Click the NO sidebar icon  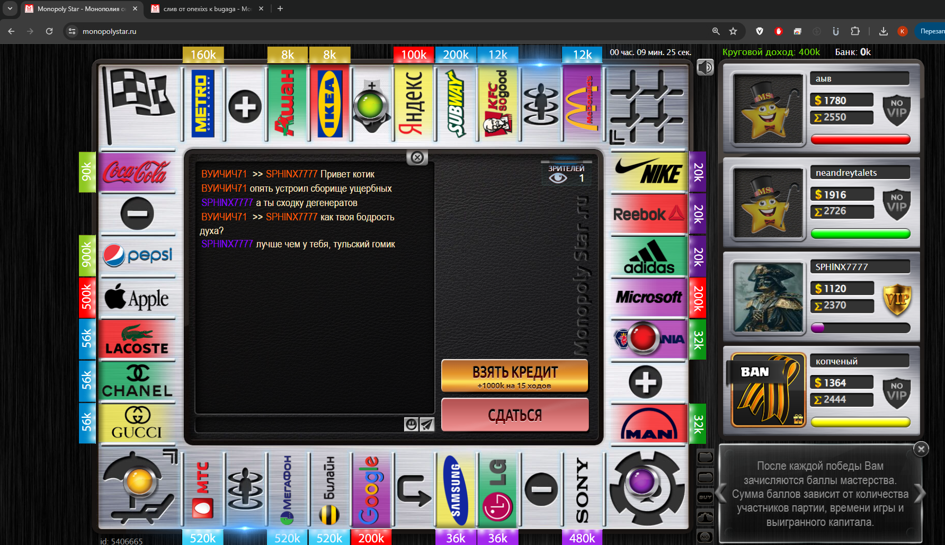705,537
